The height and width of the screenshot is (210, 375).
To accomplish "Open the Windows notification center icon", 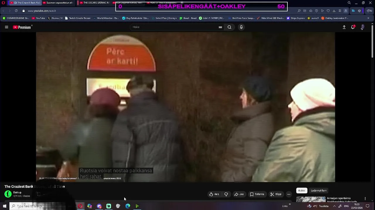I will 368,206.
